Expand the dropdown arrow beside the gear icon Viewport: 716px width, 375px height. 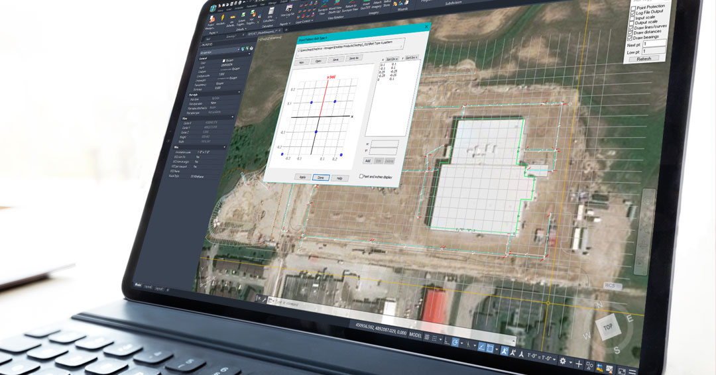[x=571, y=362]
